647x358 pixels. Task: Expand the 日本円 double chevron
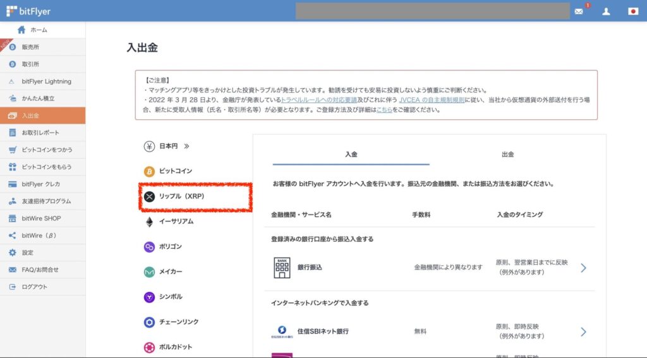pos(186,146)
